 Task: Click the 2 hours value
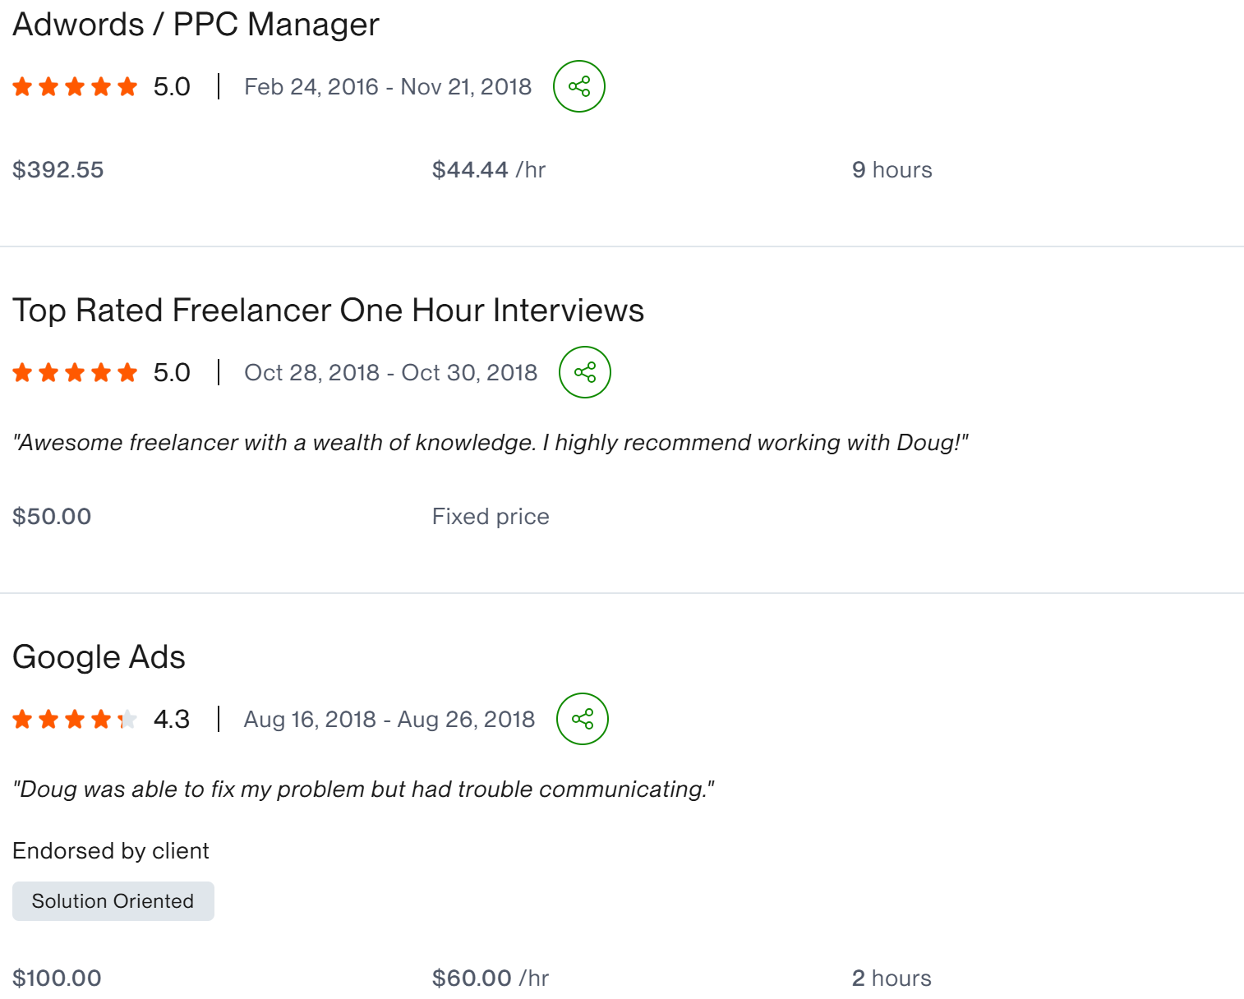click(892, 978)
